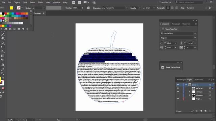Expand first Group layer arrow
Viewport: 216px width, 121px height.
tap(190, 92)
